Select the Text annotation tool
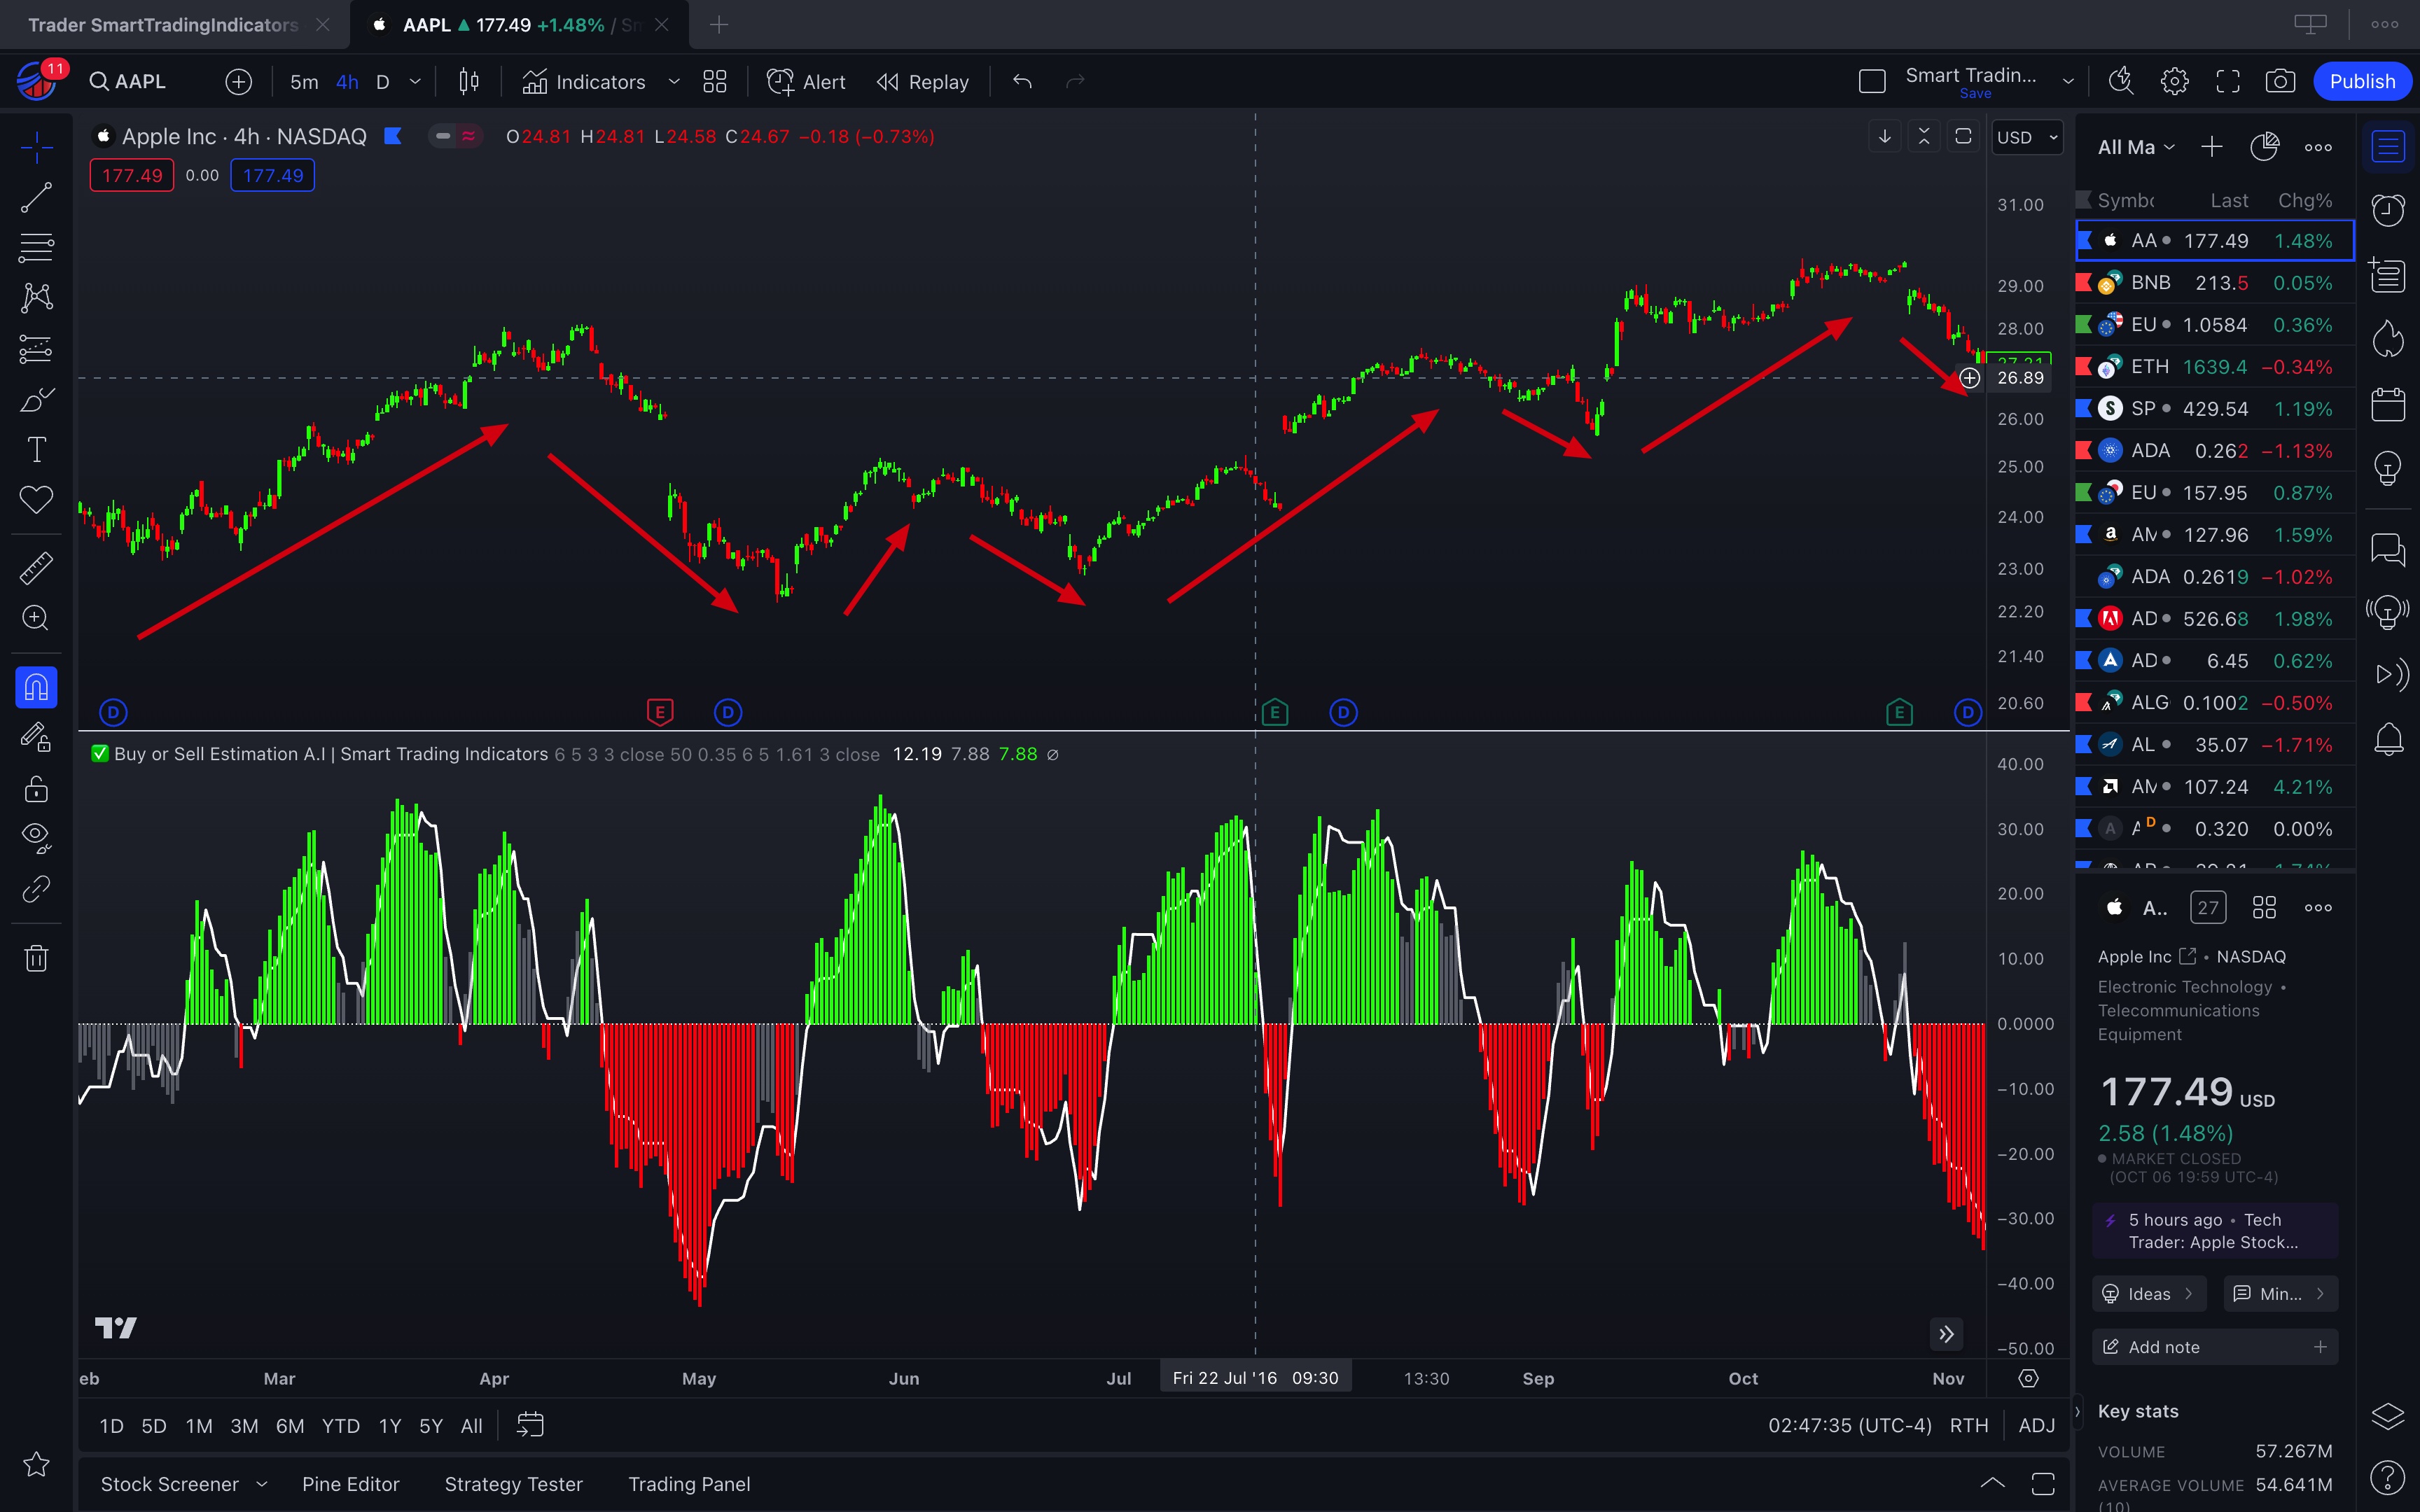Image resolution: width=2420 pixels, height=1512 pixels. pos(36,450)
